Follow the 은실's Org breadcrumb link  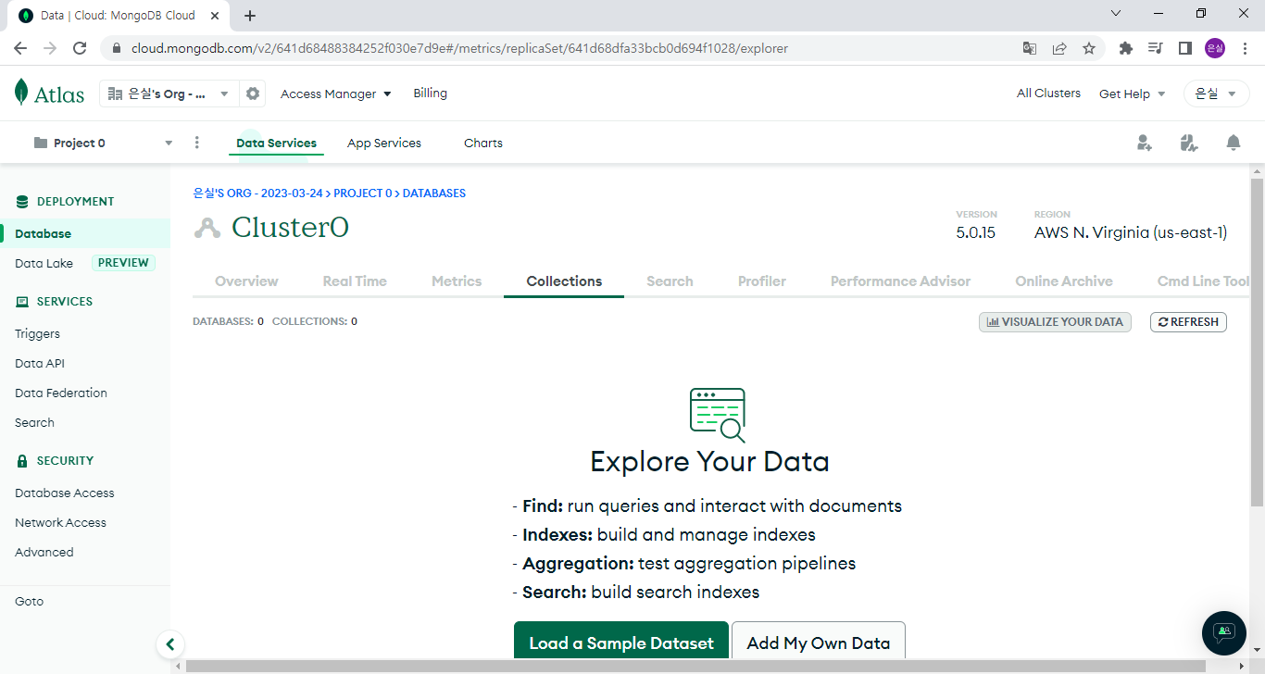pos(257,193)
